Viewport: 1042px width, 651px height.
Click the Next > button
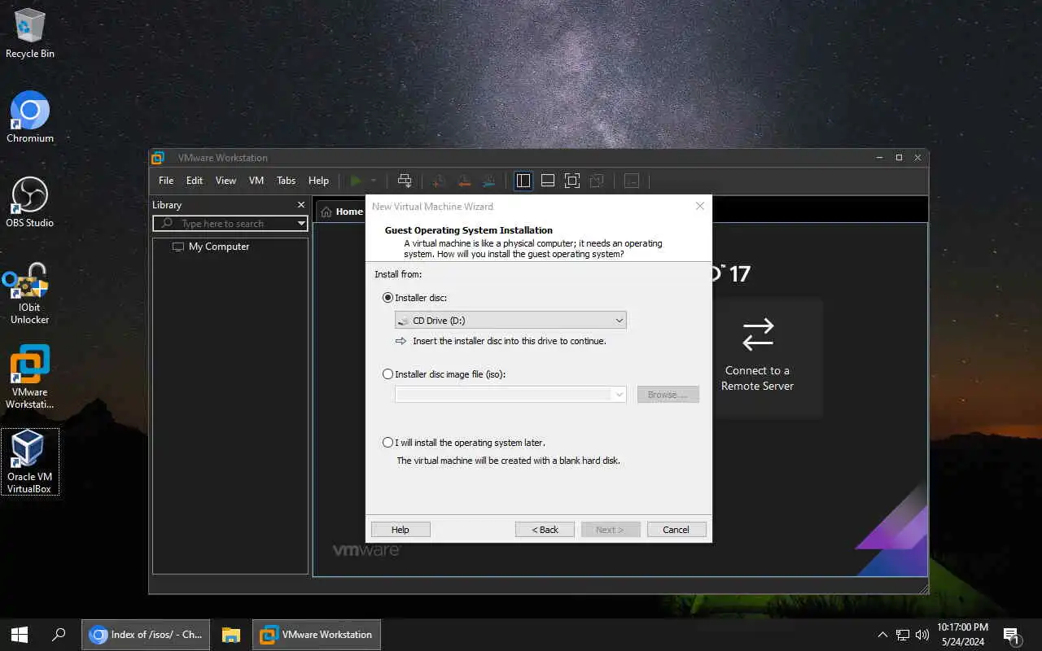611,530
